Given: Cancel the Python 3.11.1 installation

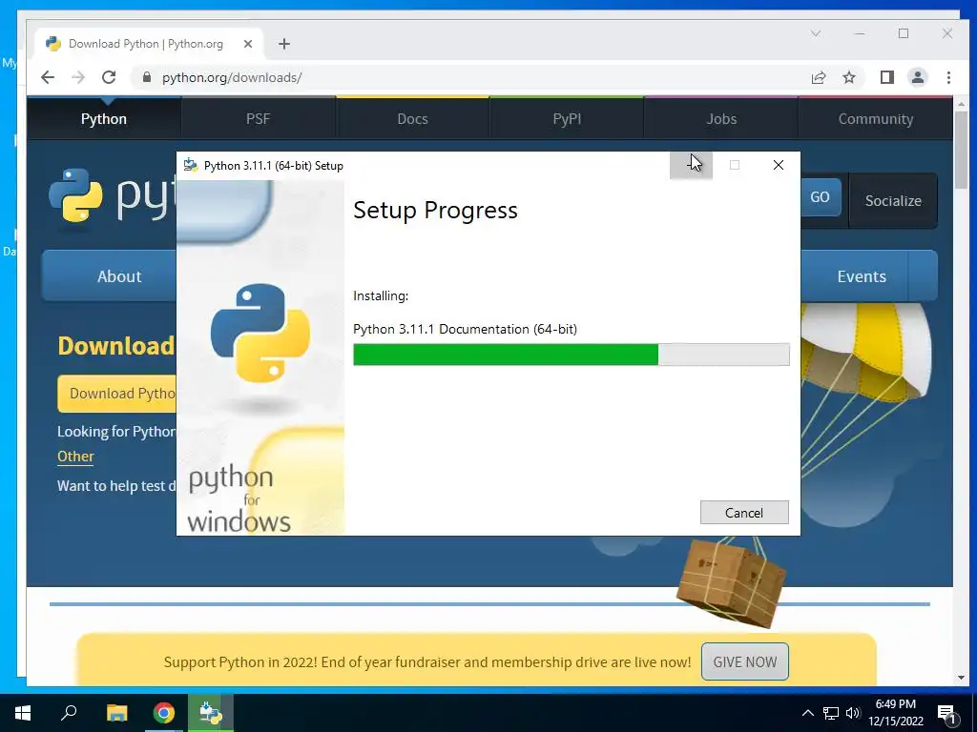Looking at the screenshot, I should click(x=744, y=512).
